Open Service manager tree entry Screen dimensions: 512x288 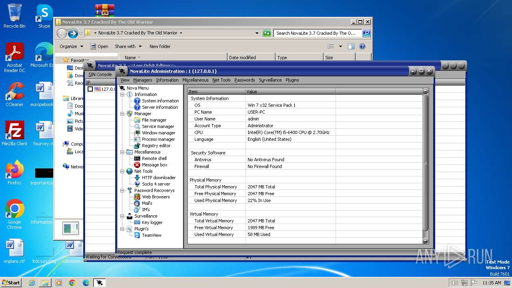[158, 126]
